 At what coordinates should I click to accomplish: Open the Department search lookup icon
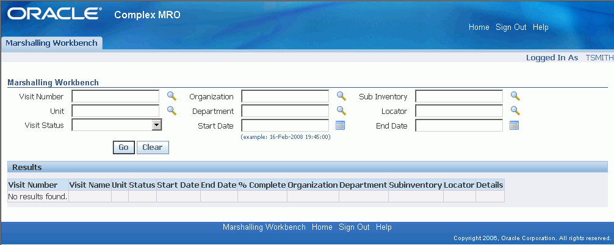click(x=341, y=110)
